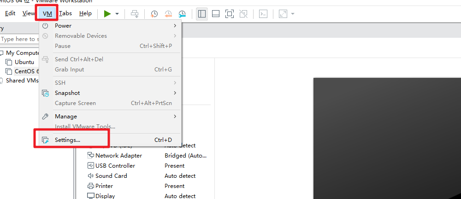Toggle the library sidebar view icon
Viewport: 461px width, 199px height.
pos(202,14)
